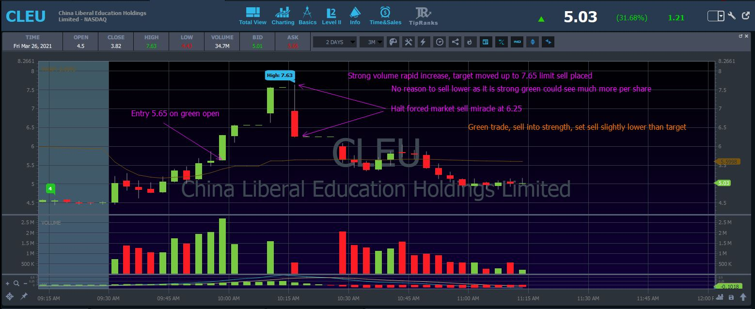This screenshot has height=309, width=755.
Task: Click the High: 7.63 price marker
Action: point(280,75)
